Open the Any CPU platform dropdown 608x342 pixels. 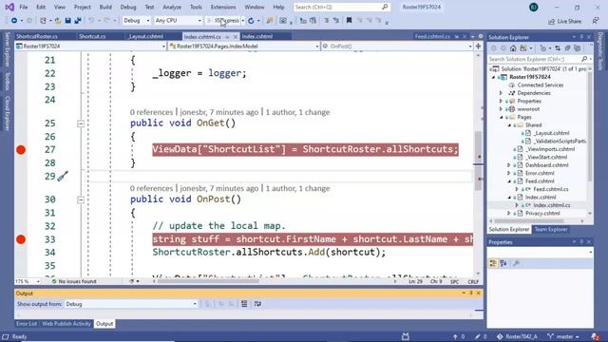178,21
